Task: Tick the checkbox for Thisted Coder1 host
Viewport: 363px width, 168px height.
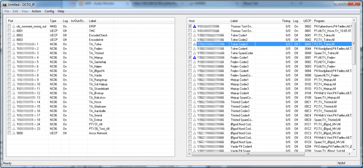Action: tap(190, 102)
